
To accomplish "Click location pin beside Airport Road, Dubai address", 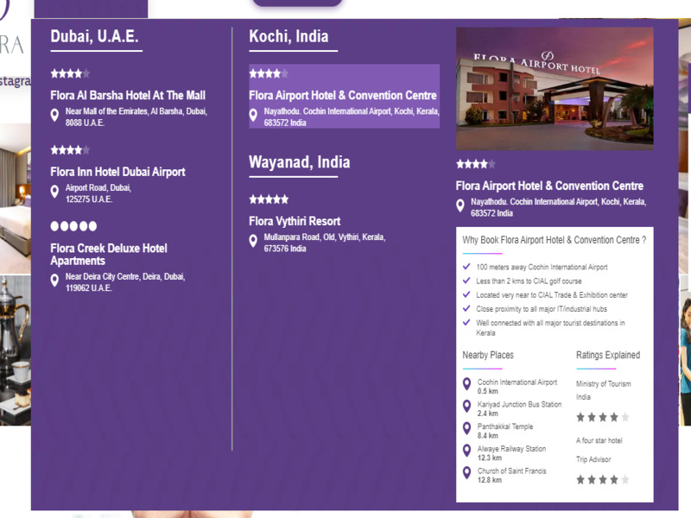I will 54,192.
